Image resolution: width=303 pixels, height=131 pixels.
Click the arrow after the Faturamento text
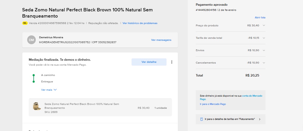[x=260, y=119]
